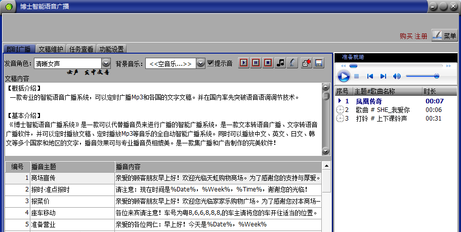Click the fast-forward arrows beside the seek bar
Screen dimensions: 461x232
[448, 66]
